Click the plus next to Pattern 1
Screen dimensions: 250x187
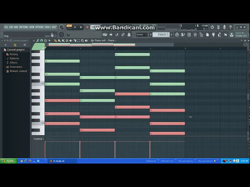[171, 35]
